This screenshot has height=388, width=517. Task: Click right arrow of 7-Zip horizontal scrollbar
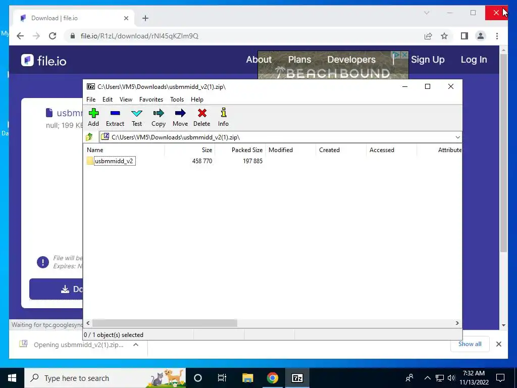click(457, 323)
